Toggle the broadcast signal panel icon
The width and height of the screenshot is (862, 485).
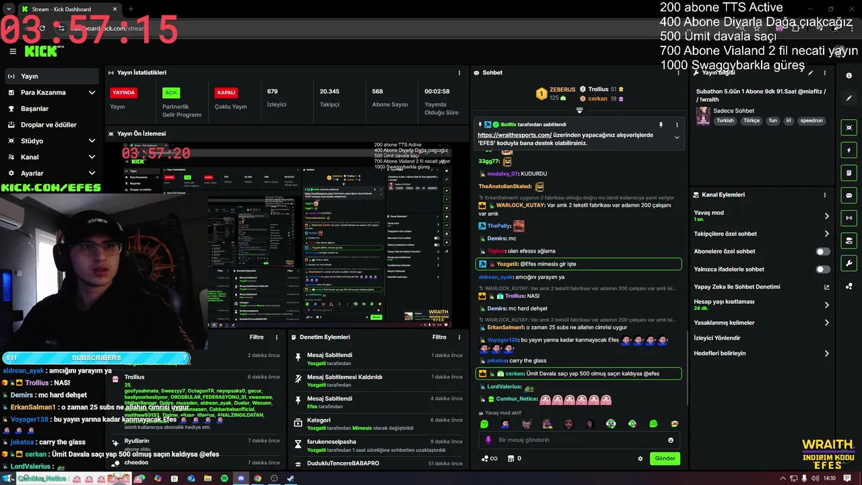click(849, 218)
